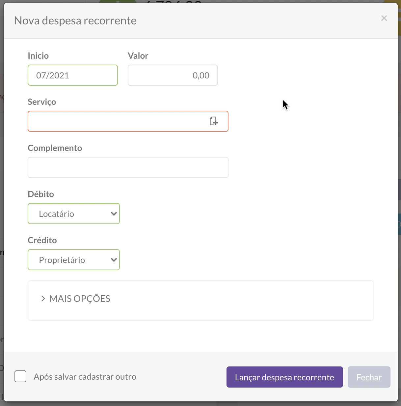Open the Crédito dropdown showing Proprietário
This screenshot has height=406, width=401.
pos(73,260)
